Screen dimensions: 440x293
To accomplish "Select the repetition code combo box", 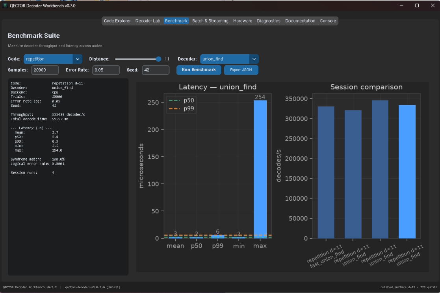I will [x=53, y=59].
